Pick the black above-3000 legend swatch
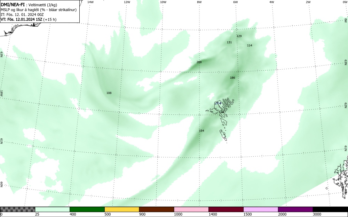This screenshot has width=348, height=217. [x=330, y=209]
